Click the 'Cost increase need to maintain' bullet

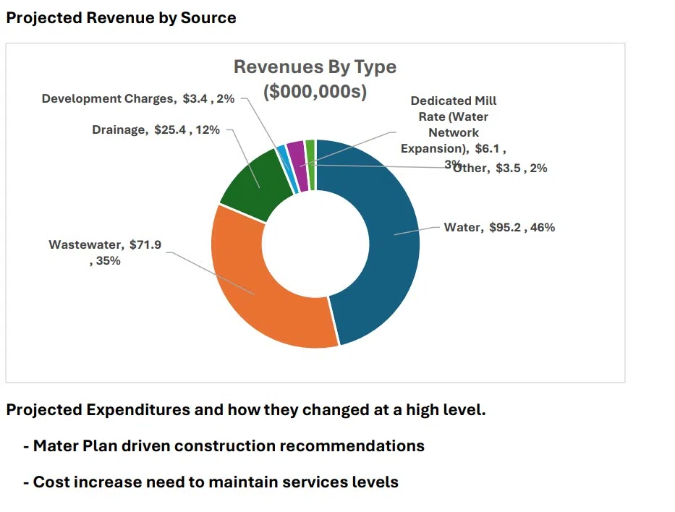click(x=215, y=482)
